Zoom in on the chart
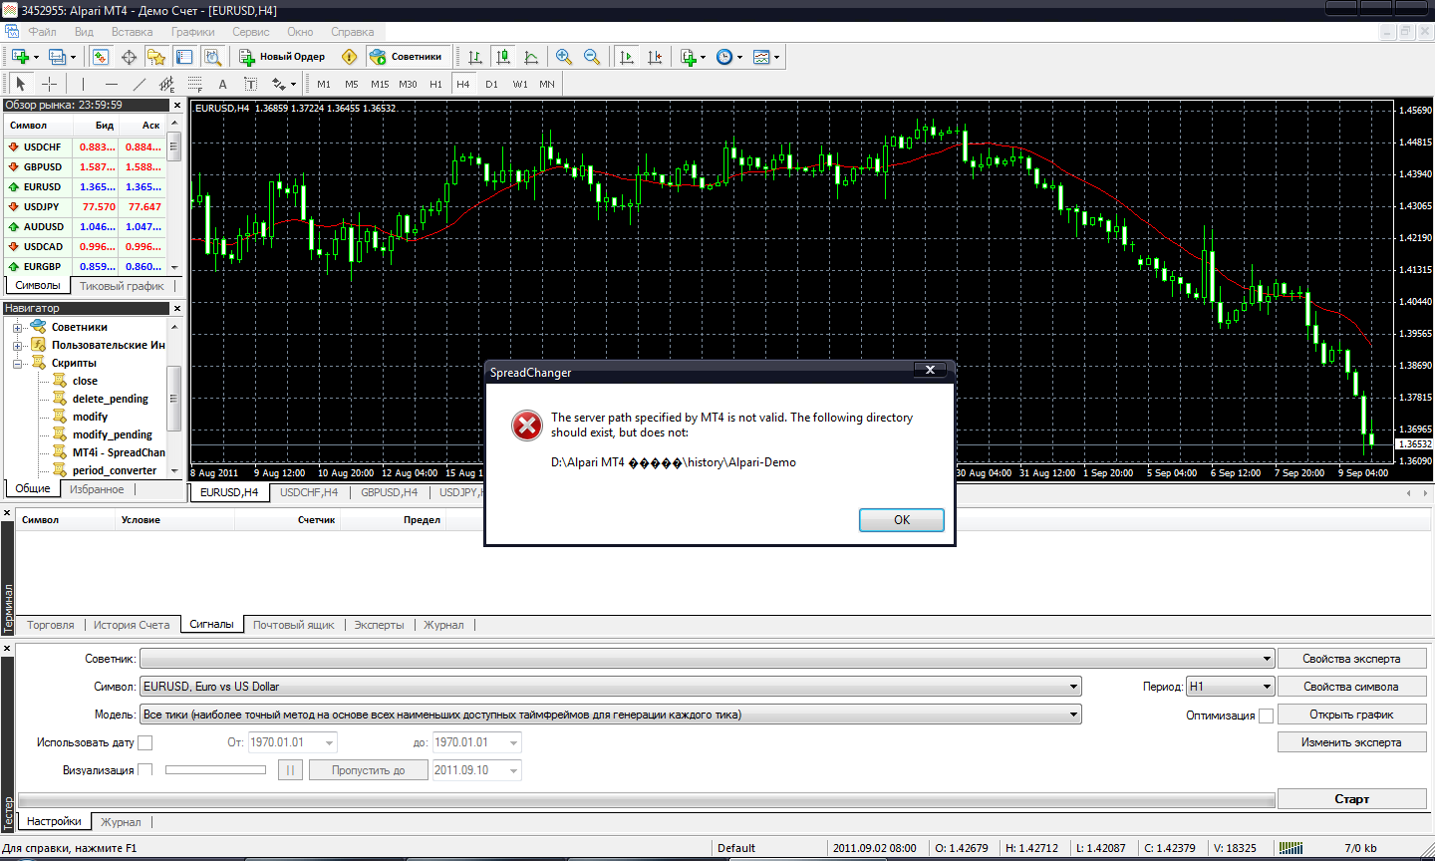The width and height of the screenshot is (1435, 861). click(x=564, y=57)
